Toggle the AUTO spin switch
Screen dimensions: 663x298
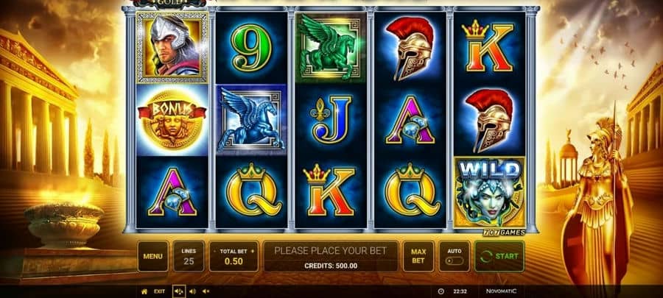455,260
